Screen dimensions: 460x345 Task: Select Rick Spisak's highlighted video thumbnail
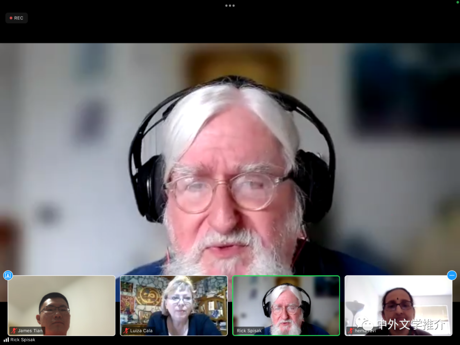click(x=286, y=305)
